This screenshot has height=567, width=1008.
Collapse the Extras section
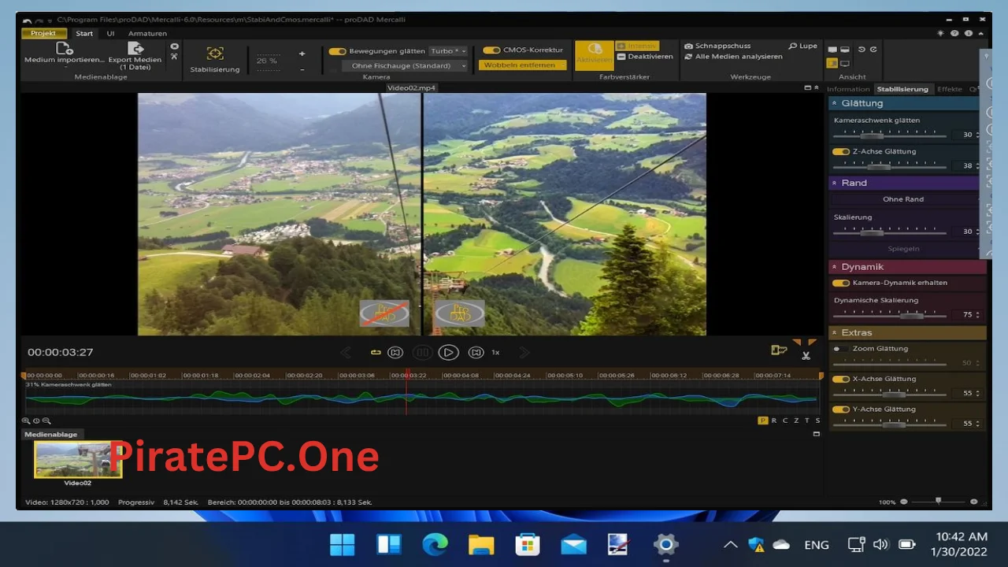point(834,333)
